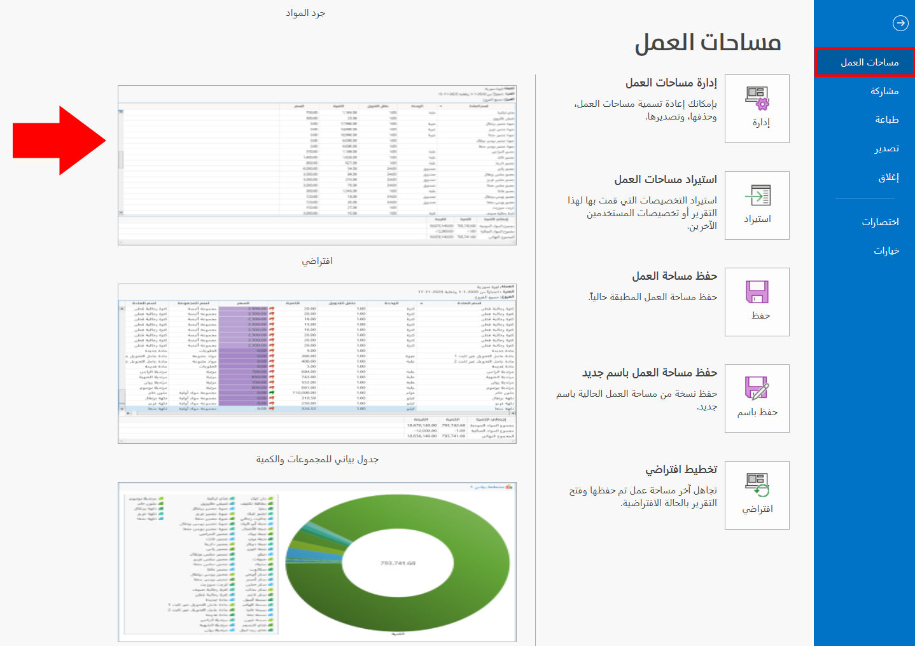Image resolution: width=915 pixels, height=646 pixels.
Task: Open خيارات from the sidebar
Action: coord(887,250)
